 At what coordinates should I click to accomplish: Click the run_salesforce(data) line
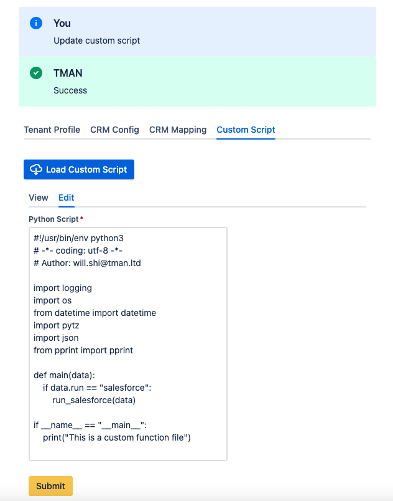pyautogui.click(x=94, y=400)
